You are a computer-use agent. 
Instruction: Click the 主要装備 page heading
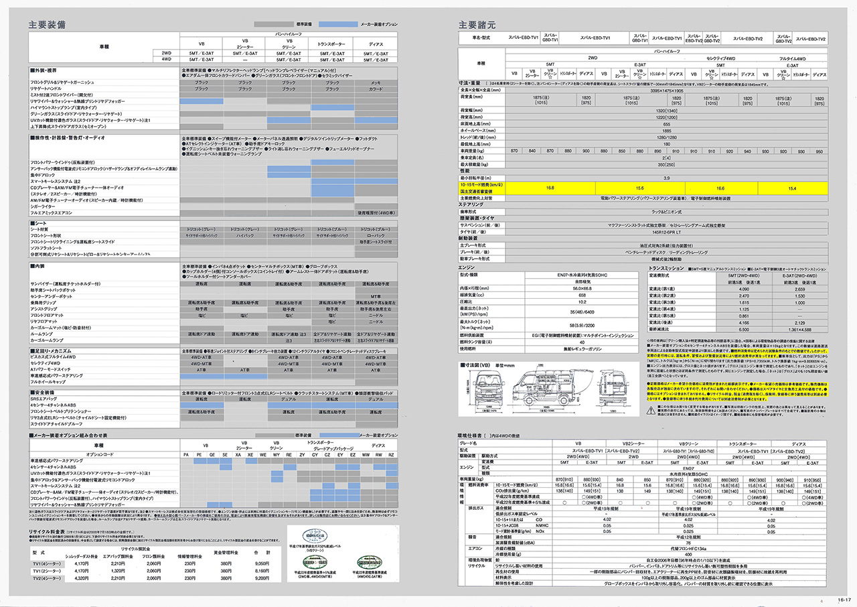(x=47, y=25)
